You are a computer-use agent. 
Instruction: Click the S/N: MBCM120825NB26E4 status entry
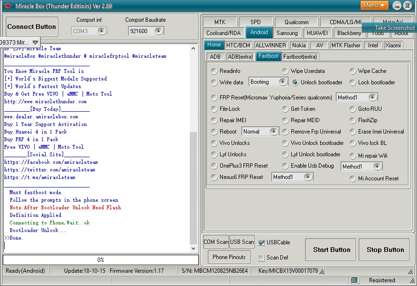click(x=214, y=270)
